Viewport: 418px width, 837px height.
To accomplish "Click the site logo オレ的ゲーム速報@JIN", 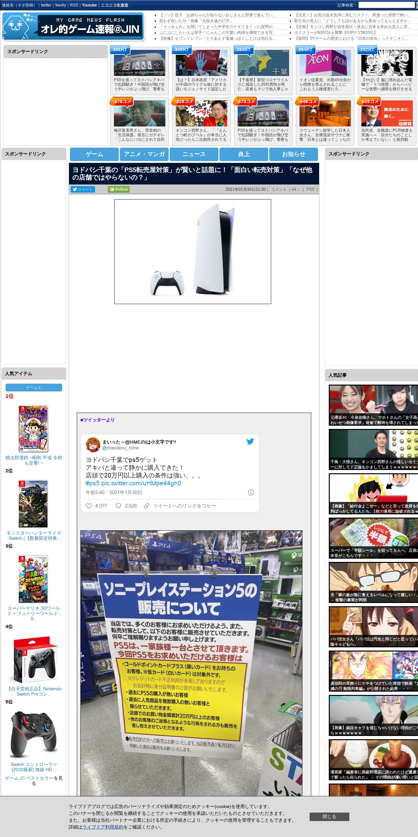I will (x=73, y=26).
